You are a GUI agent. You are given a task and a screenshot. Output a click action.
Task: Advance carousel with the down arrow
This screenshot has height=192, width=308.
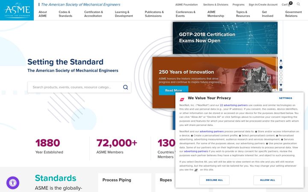(x=281, y=85)
